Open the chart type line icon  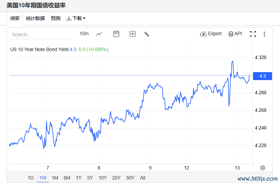pyautogui.click(x=99, y=34)
